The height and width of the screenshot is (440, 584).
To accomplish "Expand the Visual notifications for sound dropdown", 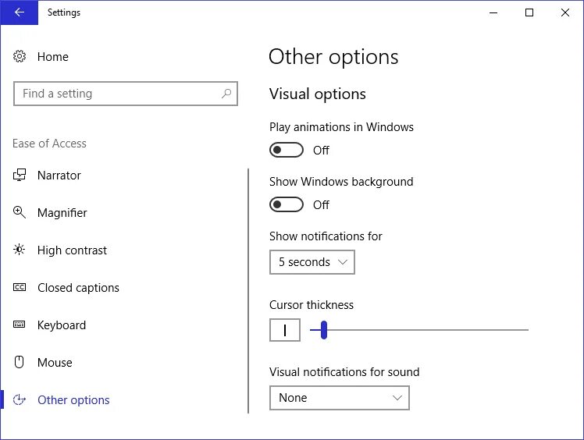I will [x=339, y=398].
